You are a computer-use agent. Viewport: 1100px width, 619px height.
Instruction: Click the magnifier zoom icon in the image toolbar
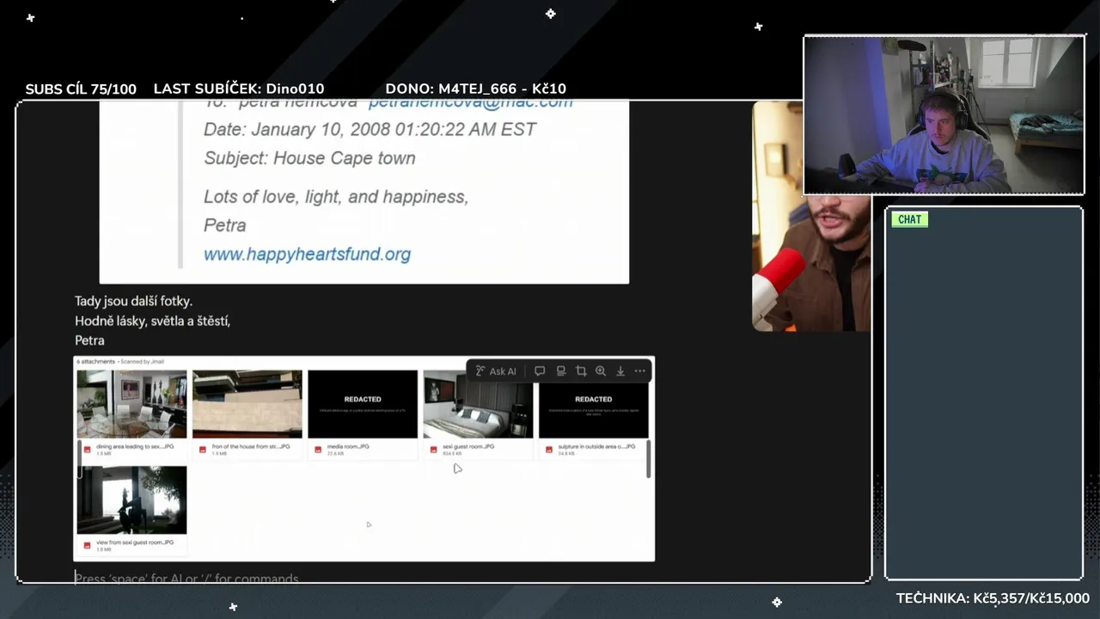click(x=601, y=371)
